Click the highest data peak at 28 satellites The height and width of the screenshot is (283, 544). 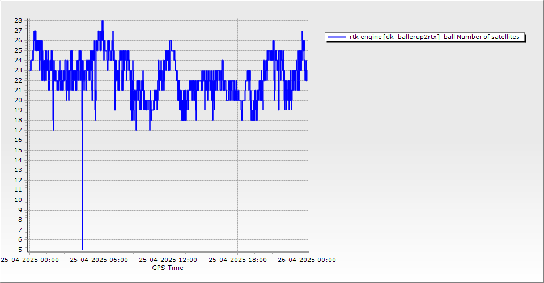(x=103, y=21)
